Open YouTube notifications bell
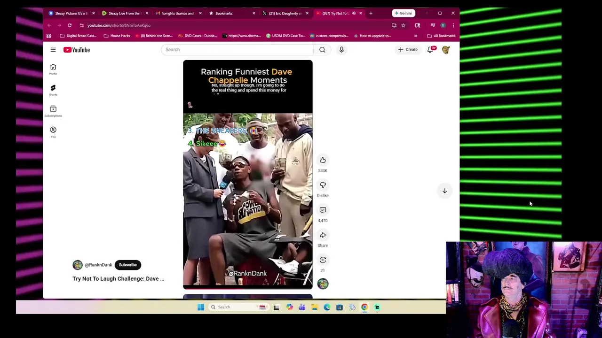The height and width of the screenshot is (338, 602). (x=430, y=50)
